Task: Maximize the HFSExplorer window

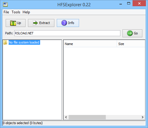Action: pos(129,4)
